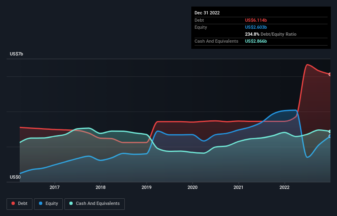
Task: Click the blue Equity endpoint marker
Action: [x=330, y=136]
